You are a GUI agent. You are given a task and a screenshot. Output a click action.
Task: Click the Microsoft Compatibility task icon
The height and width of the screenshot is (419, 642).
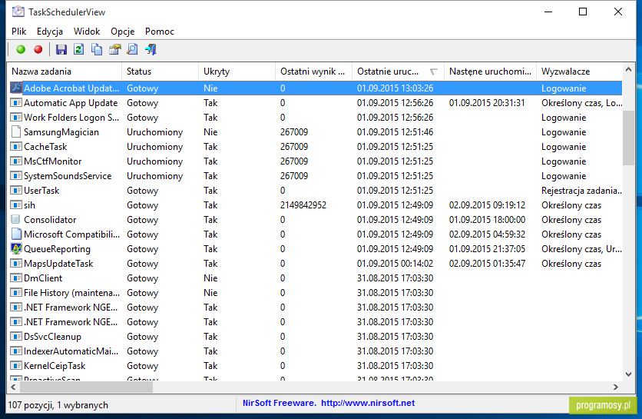coord(16,234)
